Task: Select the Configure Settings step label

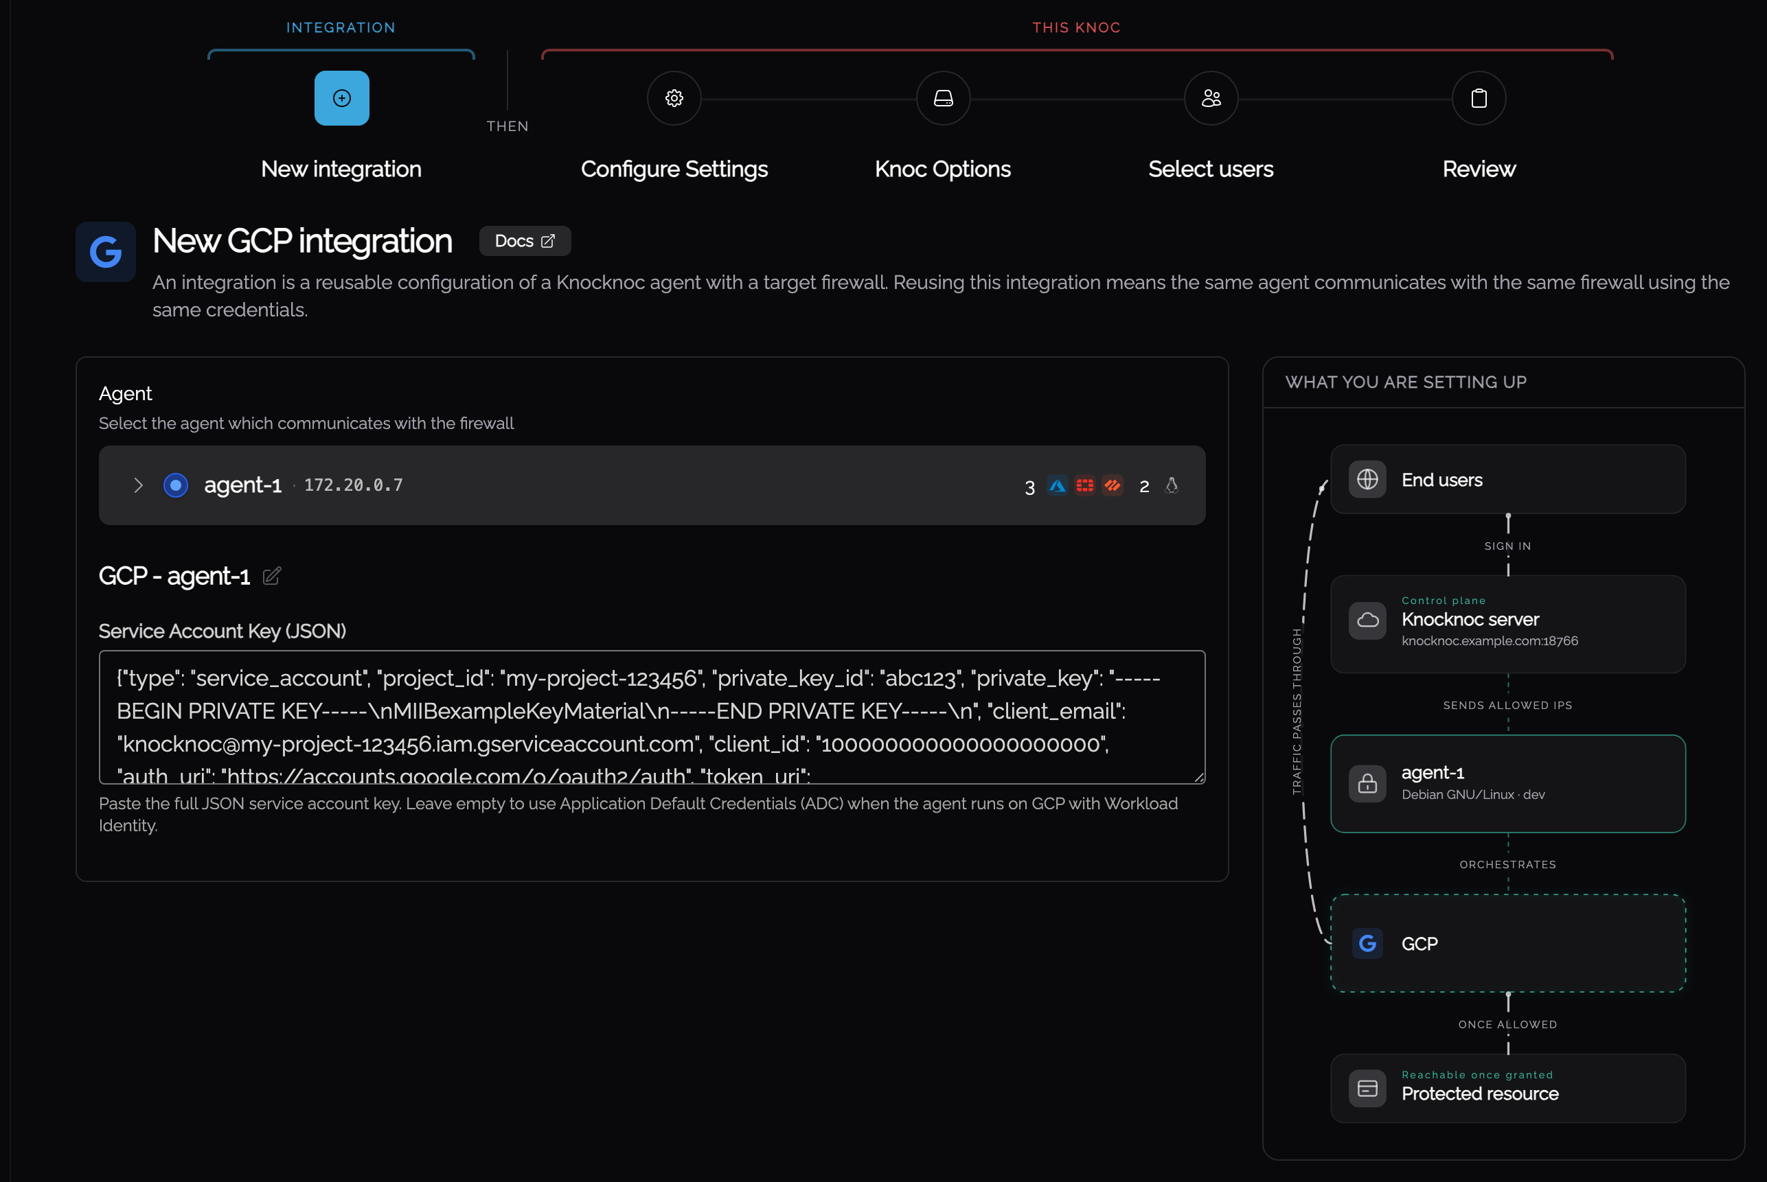Action: (x=674, y=170)
